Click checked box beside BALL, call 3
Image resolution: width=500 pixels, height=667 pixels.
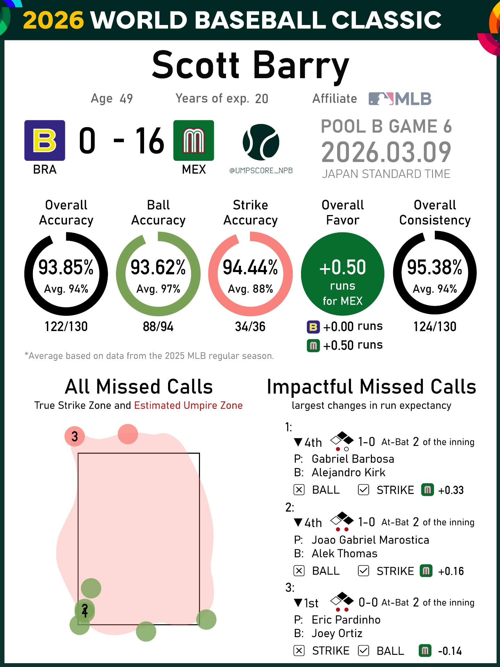(364, 651)
